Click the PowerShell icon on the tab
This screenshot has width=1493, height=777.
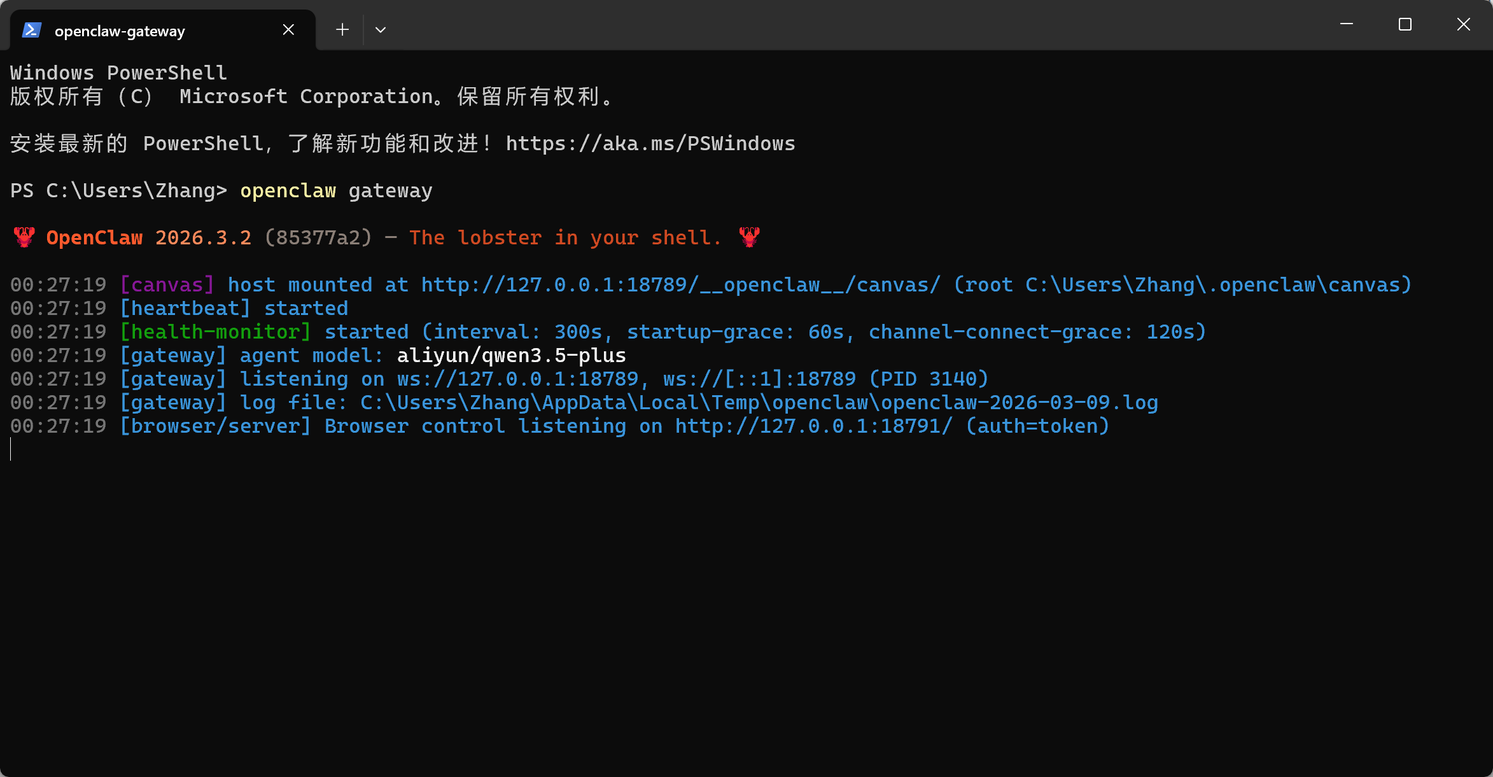click(31, 30)
